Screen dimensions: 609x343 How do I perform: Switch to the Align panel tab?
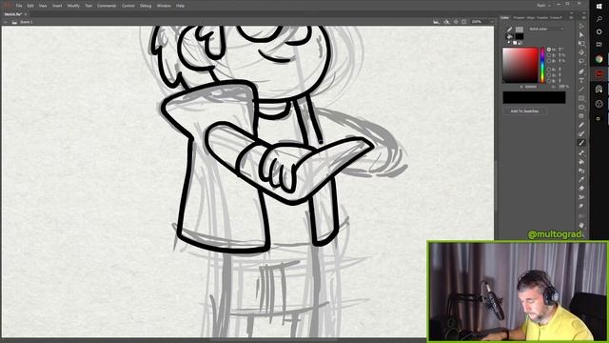pyautogui.click(x=531, y=17)
